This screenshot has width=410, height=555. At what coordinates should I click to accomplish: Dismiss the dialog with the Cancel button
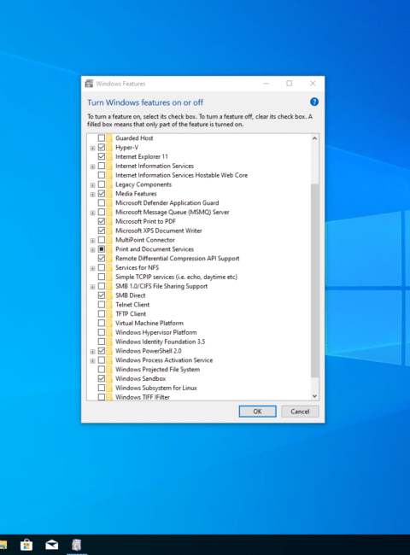tap(300, 412)
